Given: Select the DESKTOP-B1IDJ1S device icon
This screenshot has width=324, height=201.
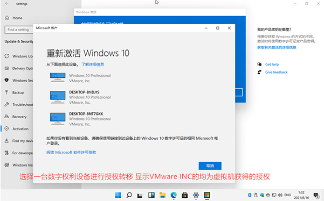Looking at the screenshot, I should pos(58,97).
